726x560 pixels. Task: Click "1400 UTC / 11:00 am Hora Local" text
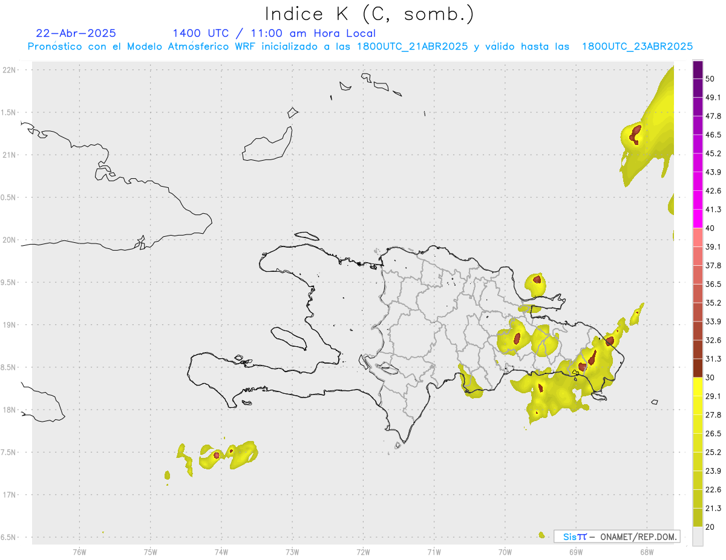click(x=274, y=33)
